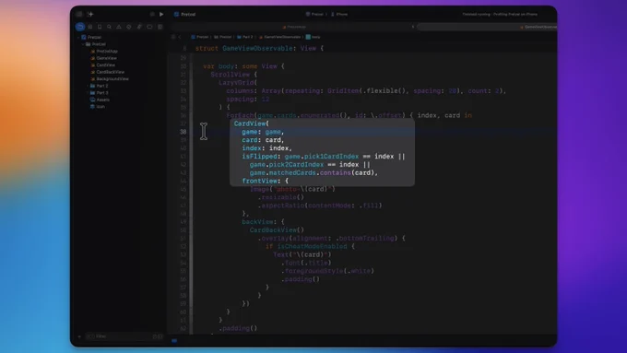
Task: Click on CardView( in code
Action: pos(252,124)
